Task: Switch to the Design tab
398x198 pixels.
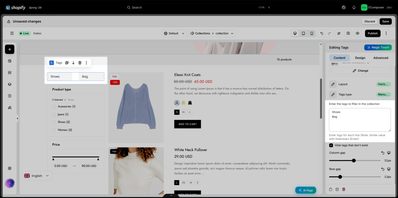Action: 360,58
